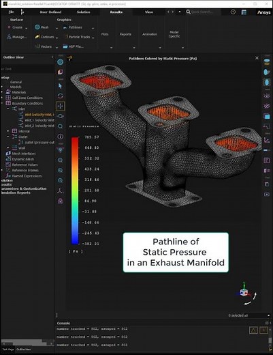
Task: Open the Animation ribbon group
Action: tap(150, 34)
